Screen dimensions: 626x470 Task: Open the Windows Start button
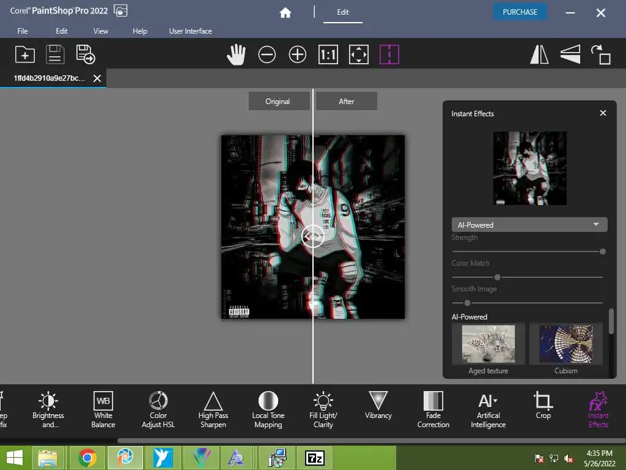click(15, 458)
